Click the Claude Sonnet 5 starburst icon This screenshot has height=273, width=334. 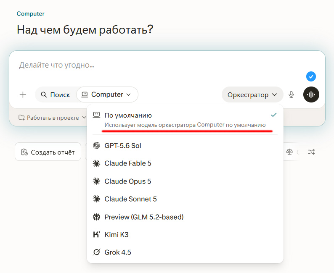coord(96,199)
